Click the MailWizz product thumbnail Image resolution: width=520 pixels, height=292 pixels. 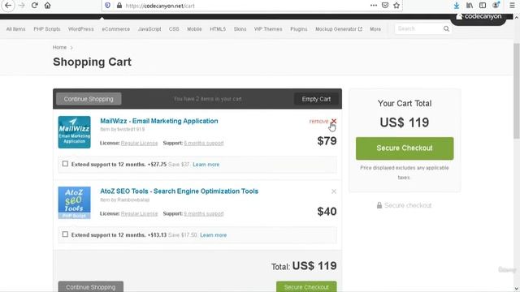coord(74,132)
